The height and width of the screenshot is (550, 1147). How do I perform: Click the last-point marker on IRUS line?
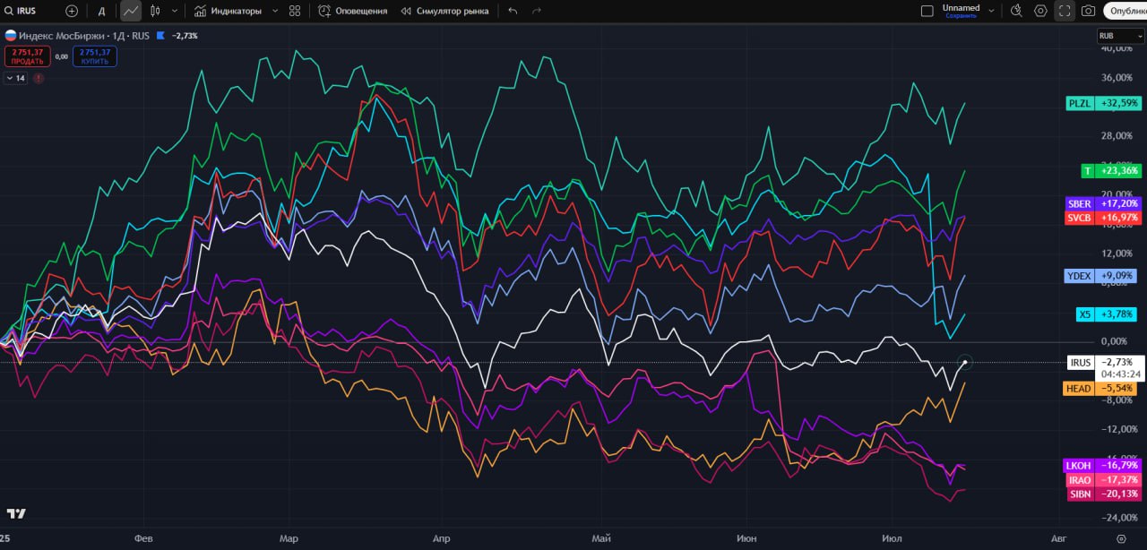pyautogui.click(x=964, y=362)
